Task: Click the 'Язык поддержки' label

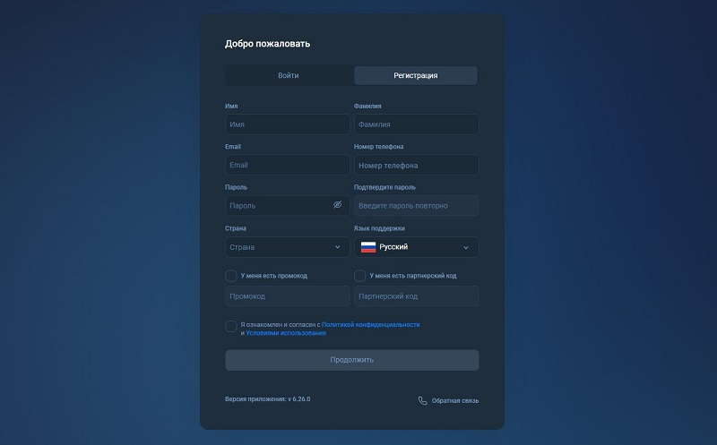Action: [x=379, y=228]
